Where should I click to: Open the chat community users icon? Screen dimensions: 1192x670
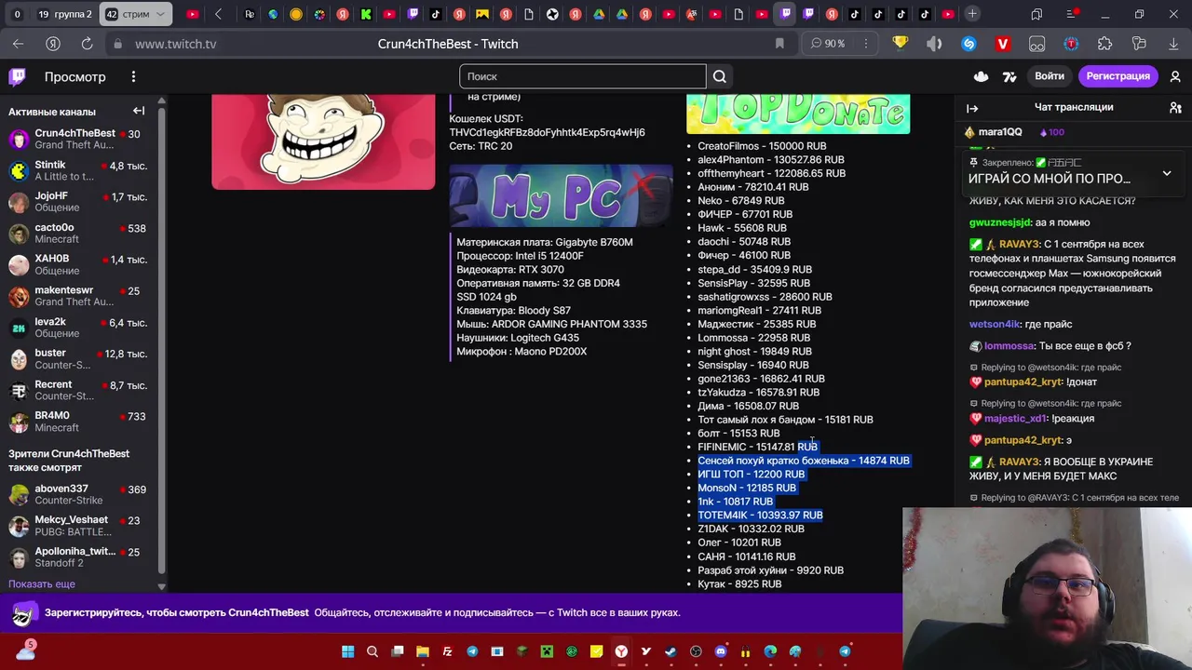(x=1175, y=108)
